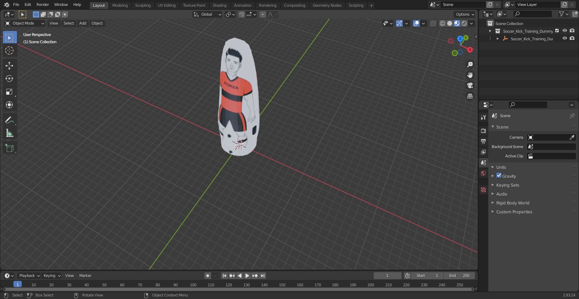This screenshot has height=299, width=579.
Task: Hide Soccer_Kick_Training_Dur object eye icon
Action: click(565, 39)
